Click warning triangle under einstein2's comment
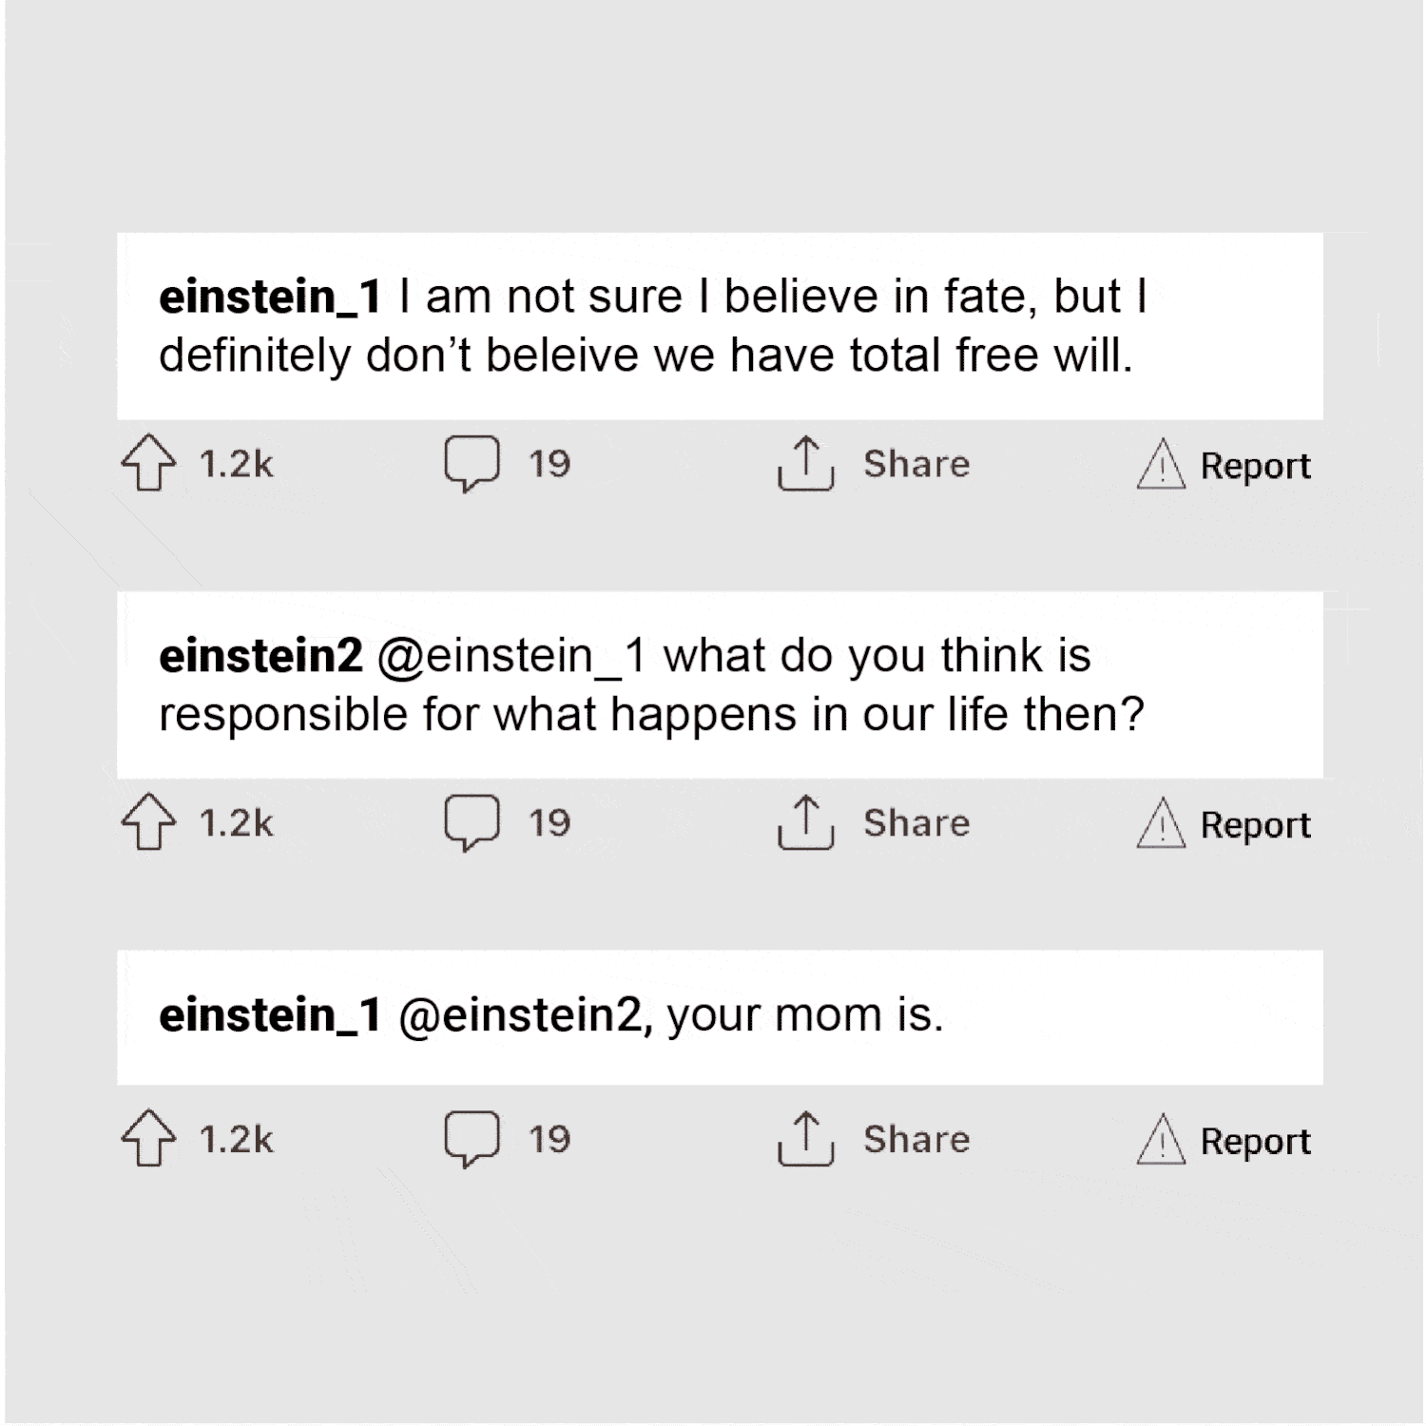This screenshot has width=1426, height=1426. [1161, 822]
